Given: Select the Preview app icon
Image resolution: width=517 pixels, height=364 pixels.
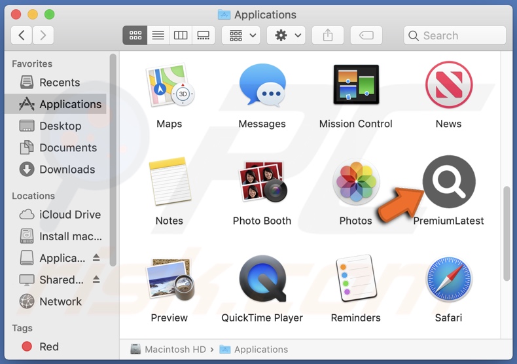Looking at the screenshot, I should (170, 279).
